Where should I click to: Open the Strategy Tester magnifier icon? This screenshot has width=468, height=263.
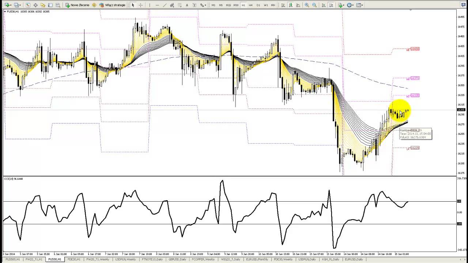pyautogui.click(x=58, y=5)
